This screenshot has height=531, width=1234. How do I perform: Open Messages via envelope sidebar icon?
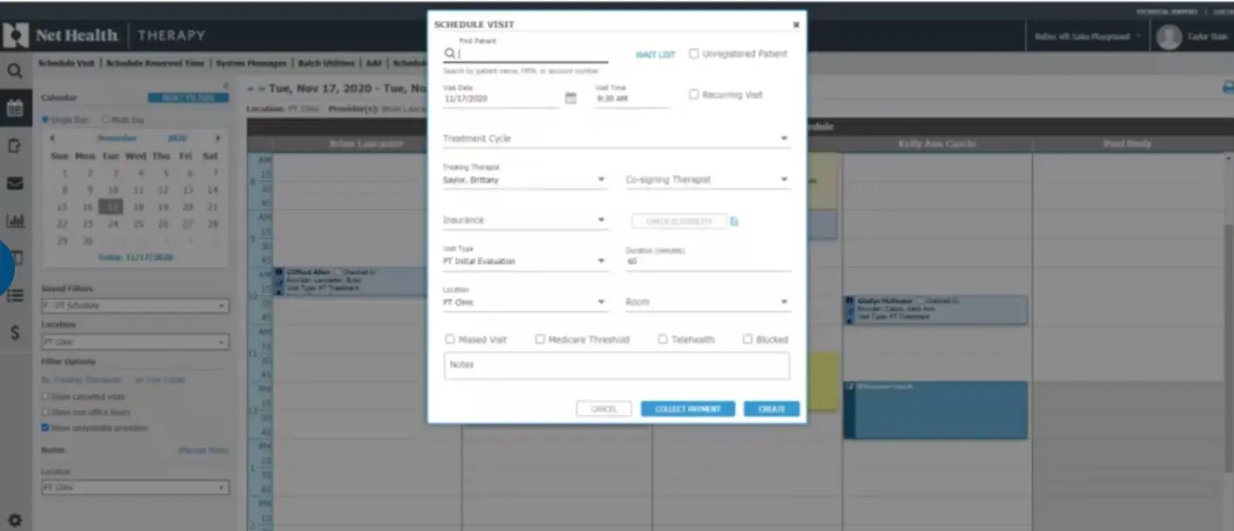pos(16,184)
